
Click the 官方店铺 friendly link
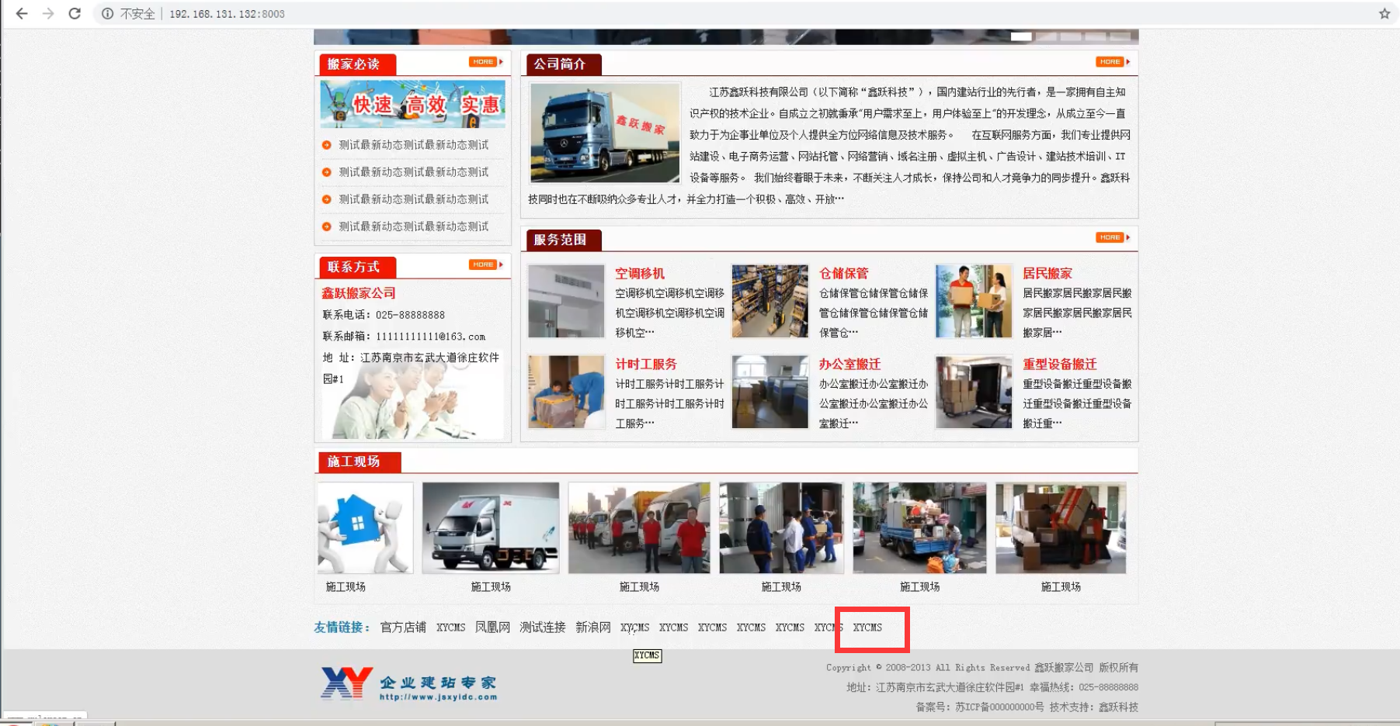pyautogui.click(x=403, y=627)
